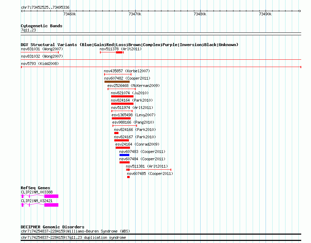Click DECIPHER Genomic Disorders track title

coord(52,227)
